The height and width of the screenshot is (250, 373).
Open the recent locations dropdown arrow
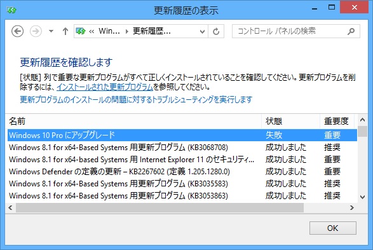tap(51, 31)
